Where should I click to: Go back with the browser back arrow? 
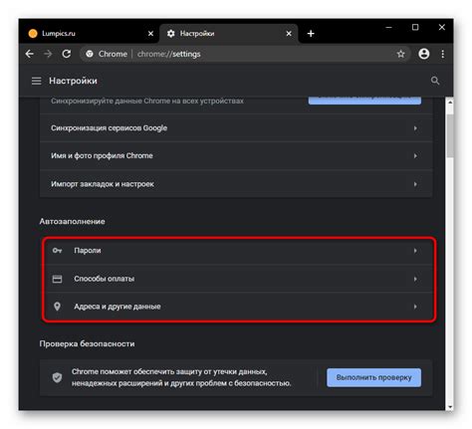pos(30,54)
